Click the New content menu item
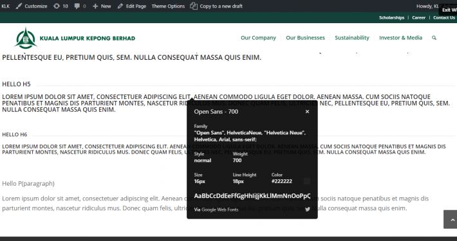457x241 pixels. 102,6
